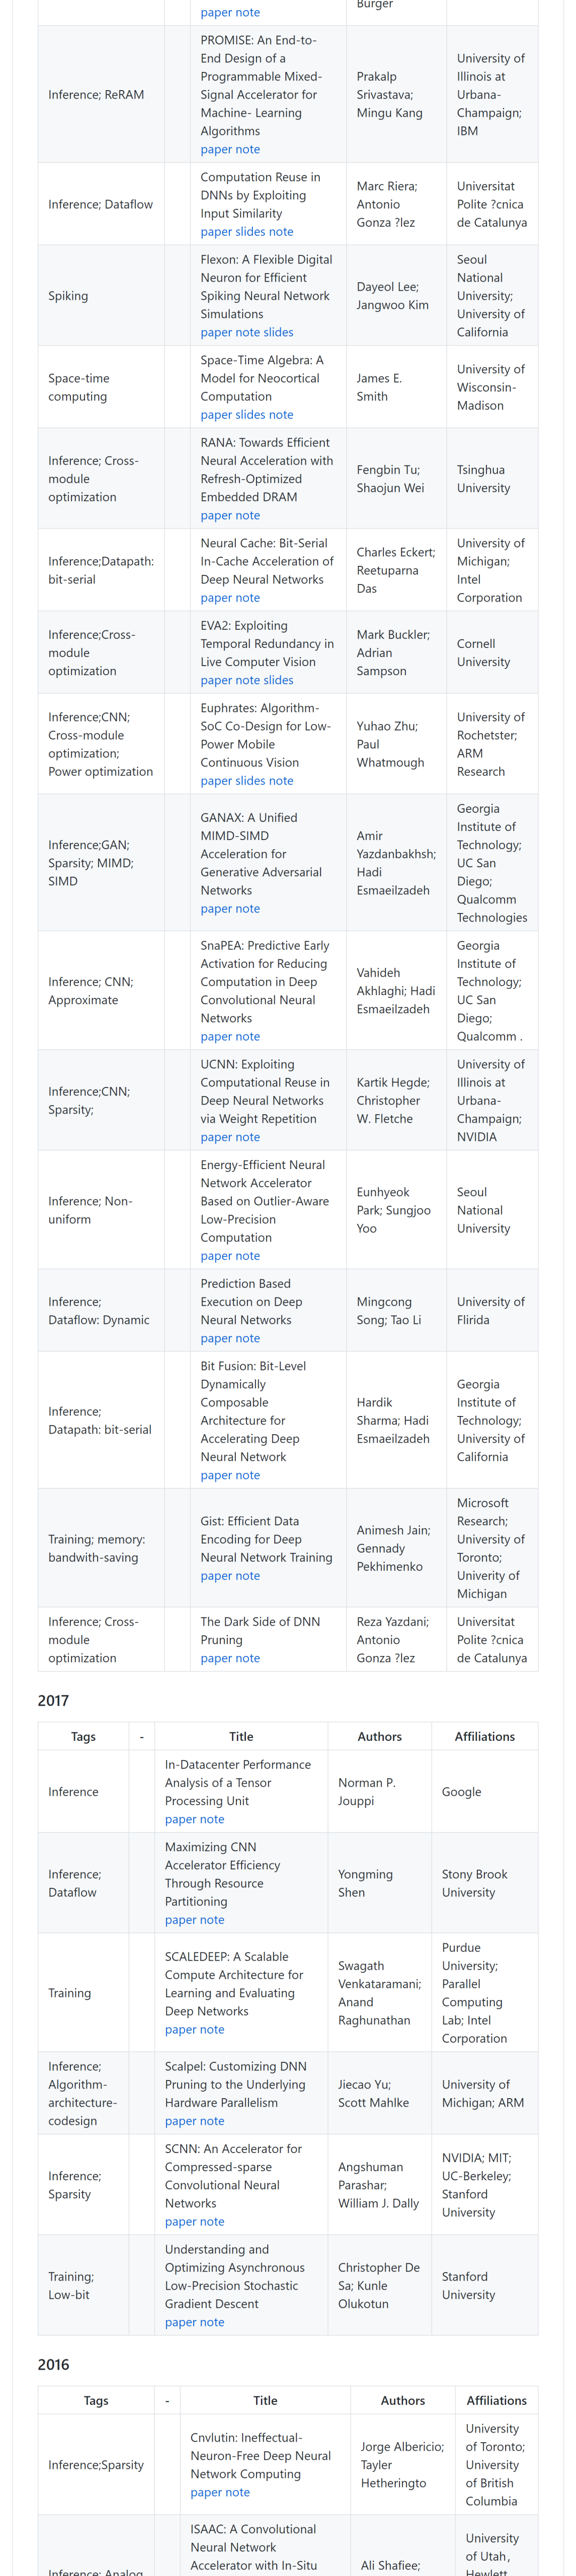
Task: Open the paper link for PROMISE accelerator
Action: (215, 149)
